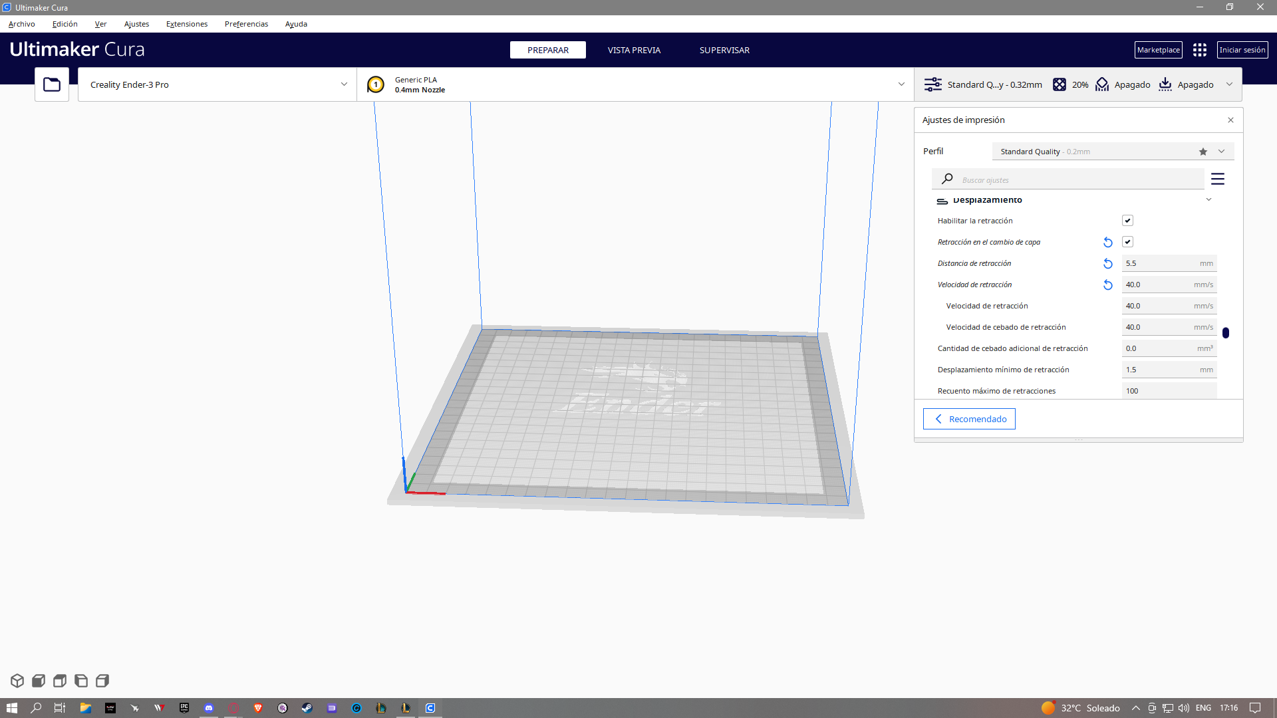Expand the Generic PLA material selector

coord(635,84)
